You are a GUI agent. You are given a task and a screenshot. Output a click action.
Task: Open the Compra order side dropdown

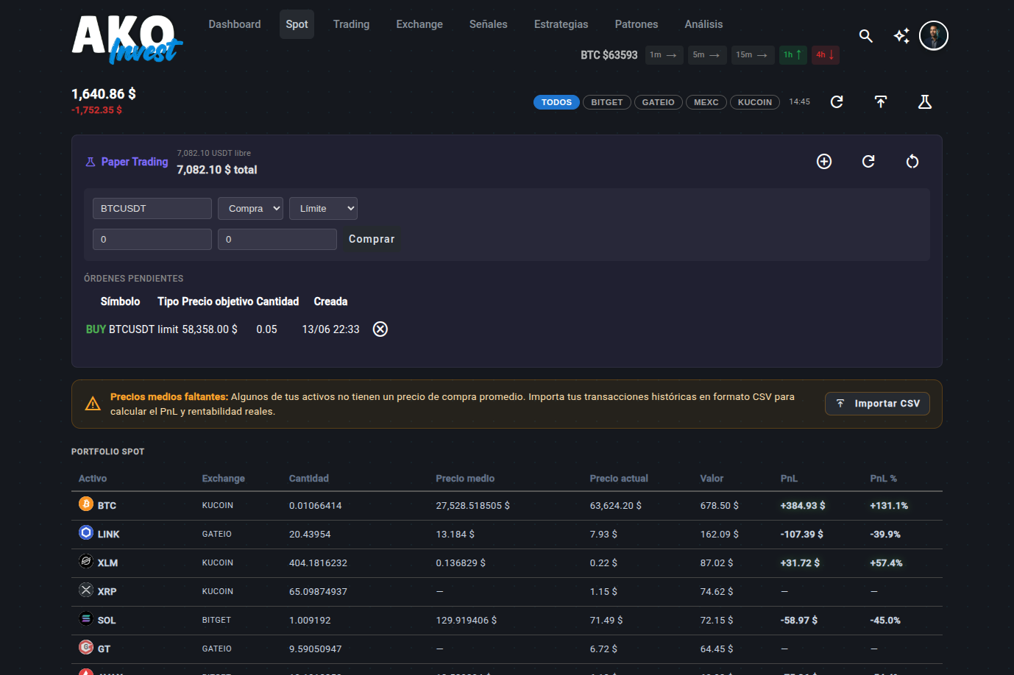[x=251, y=209]
